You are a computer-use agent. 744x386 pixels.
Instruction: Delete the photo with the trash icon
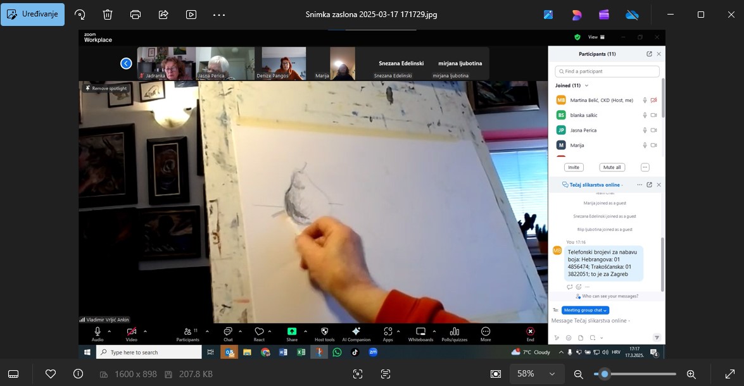(108, 15)
